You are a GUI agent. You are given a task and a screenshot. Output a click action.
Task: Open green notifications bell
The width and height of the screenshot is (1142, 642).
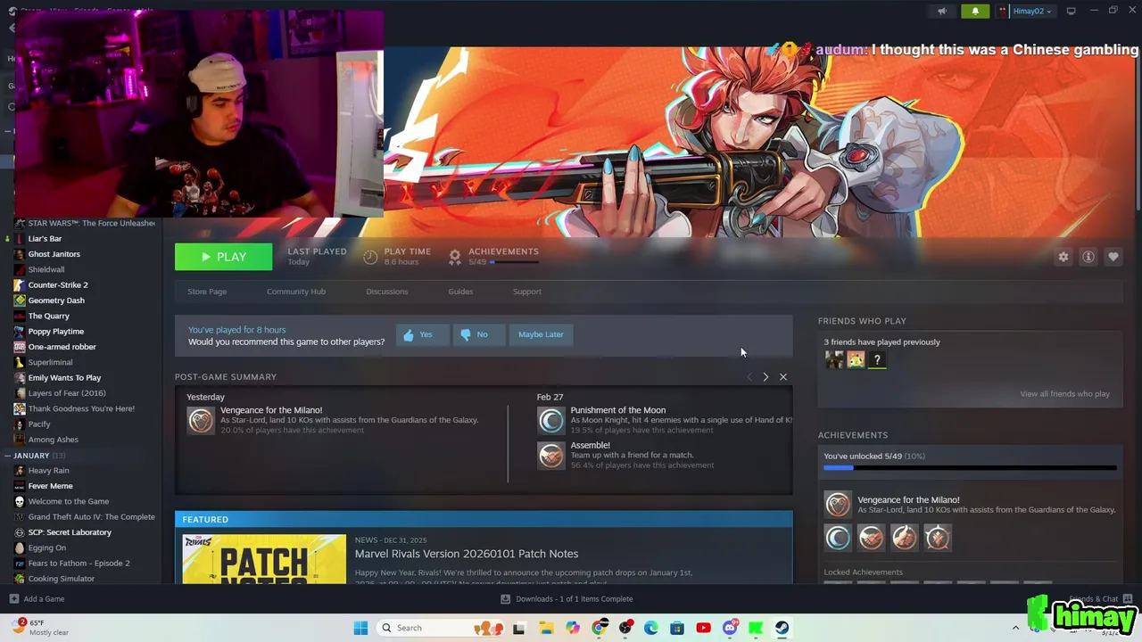click(x=975, y=11)
